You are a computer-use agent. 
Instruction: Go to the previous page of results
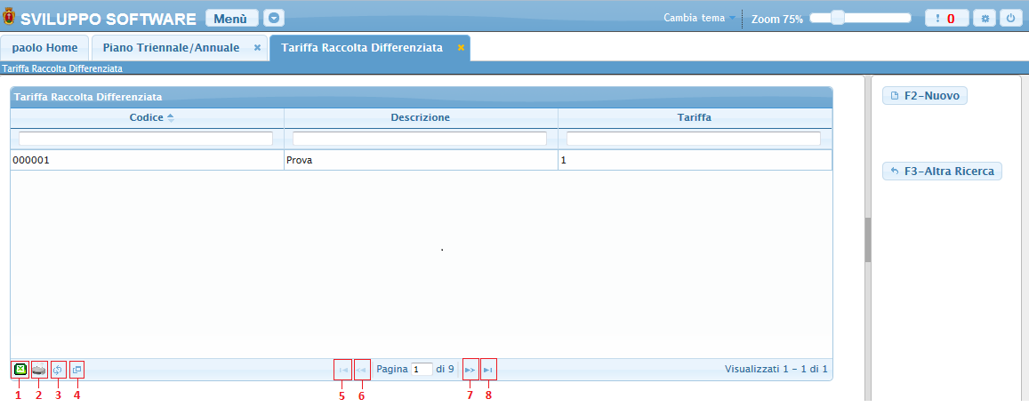point(361,369)
